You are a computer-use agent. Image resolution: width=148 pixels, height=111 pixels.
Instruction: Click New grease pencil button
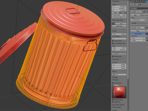tap(121, 24)
